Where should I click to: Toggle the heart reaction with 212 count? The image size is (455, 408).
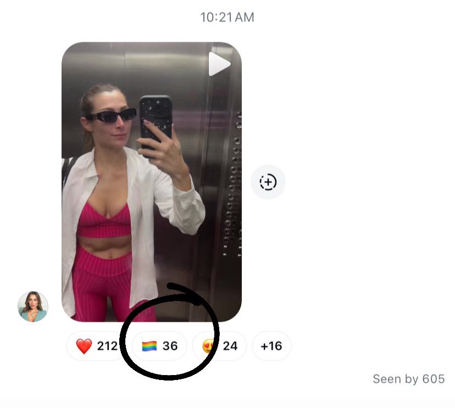coord(96,346)
